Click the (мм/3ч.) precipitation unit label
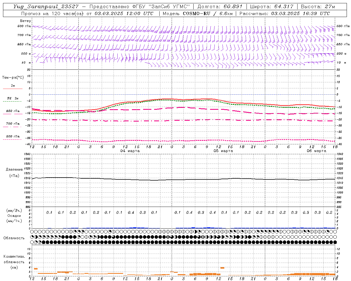 tap(14, 210)
